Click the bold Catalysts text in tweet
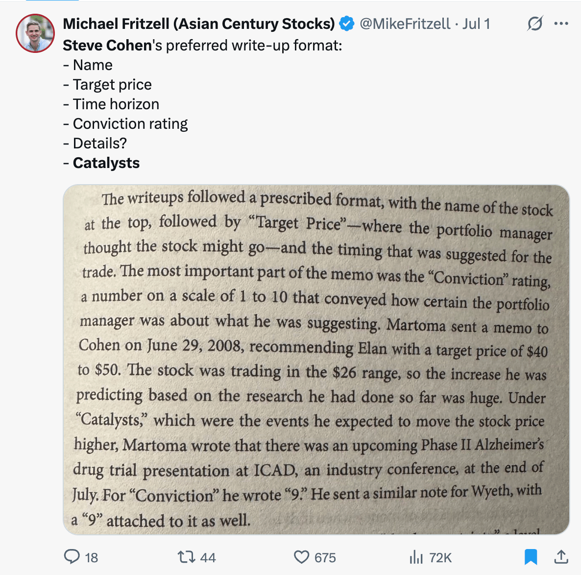The height and width of the screenshot is (575, 581). (106, 163)
